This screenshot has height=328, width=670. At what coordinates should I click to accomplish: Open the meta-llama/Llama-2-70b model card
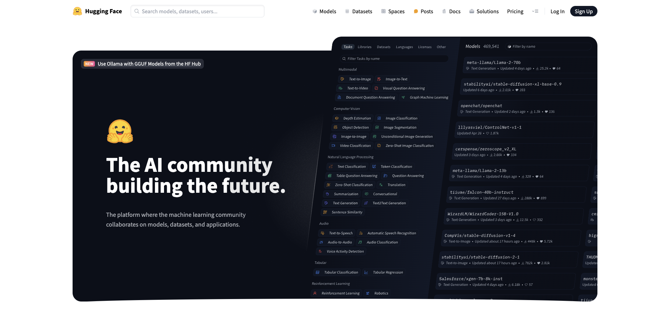pos(530,65)
